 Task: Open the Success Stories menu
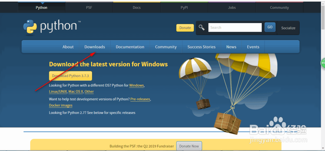pos(201,47)
